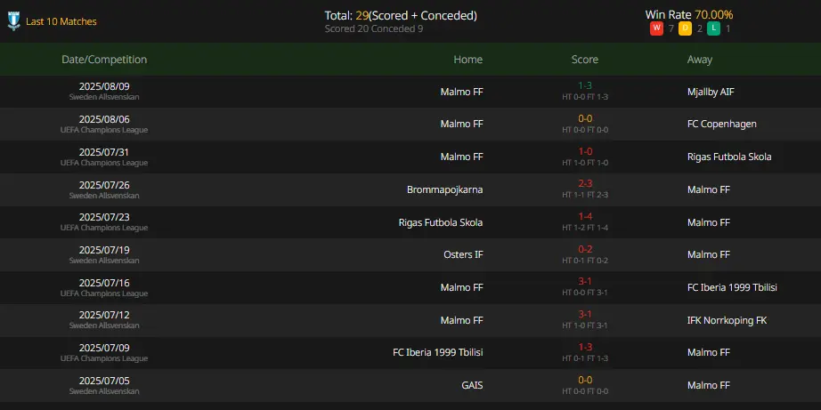Open the 1-3 score against Mjallby AIF
The width and height of the screenshot is (821, 410).
click(585, 85)
